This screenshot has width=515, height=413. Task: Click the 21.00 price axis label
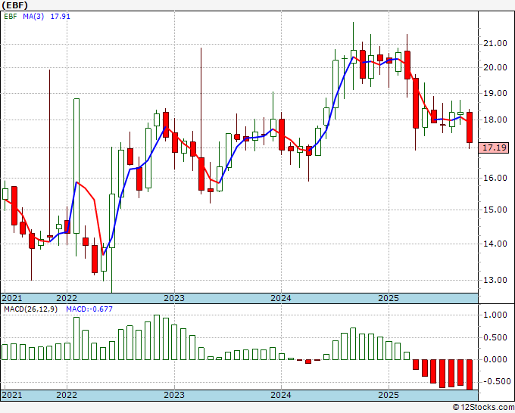[495, 44]
